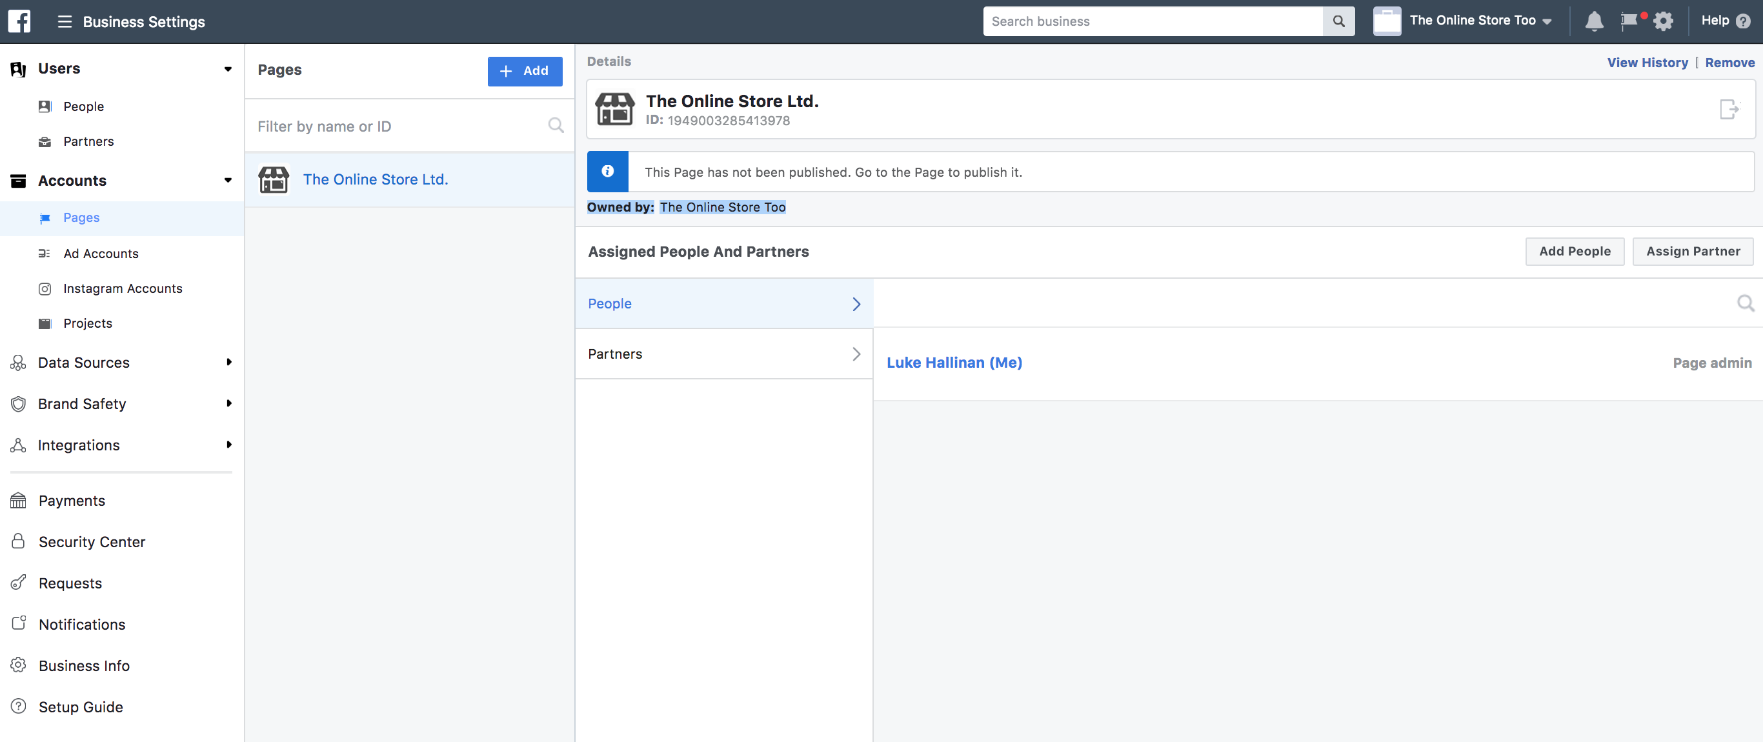This screenshot has width=1763, height=742.
Task: Click the Pages flag icon in sidebar
Action: pyautogui.click(x=45, y=218)
